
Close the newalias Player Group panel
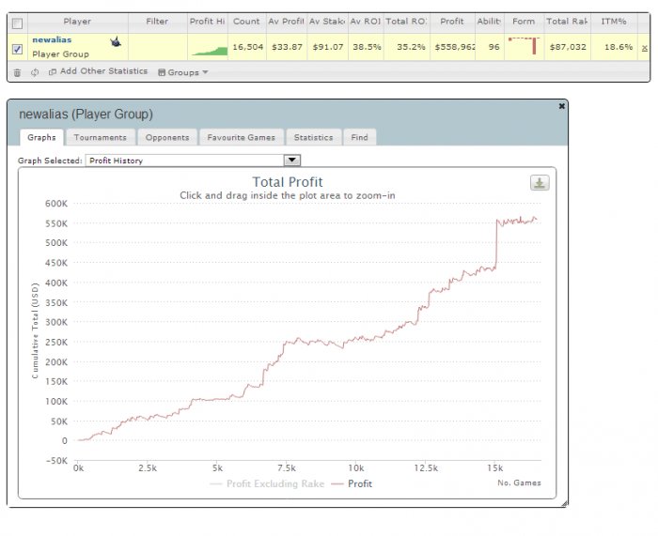pyautogui.click(x=561, y=106)
